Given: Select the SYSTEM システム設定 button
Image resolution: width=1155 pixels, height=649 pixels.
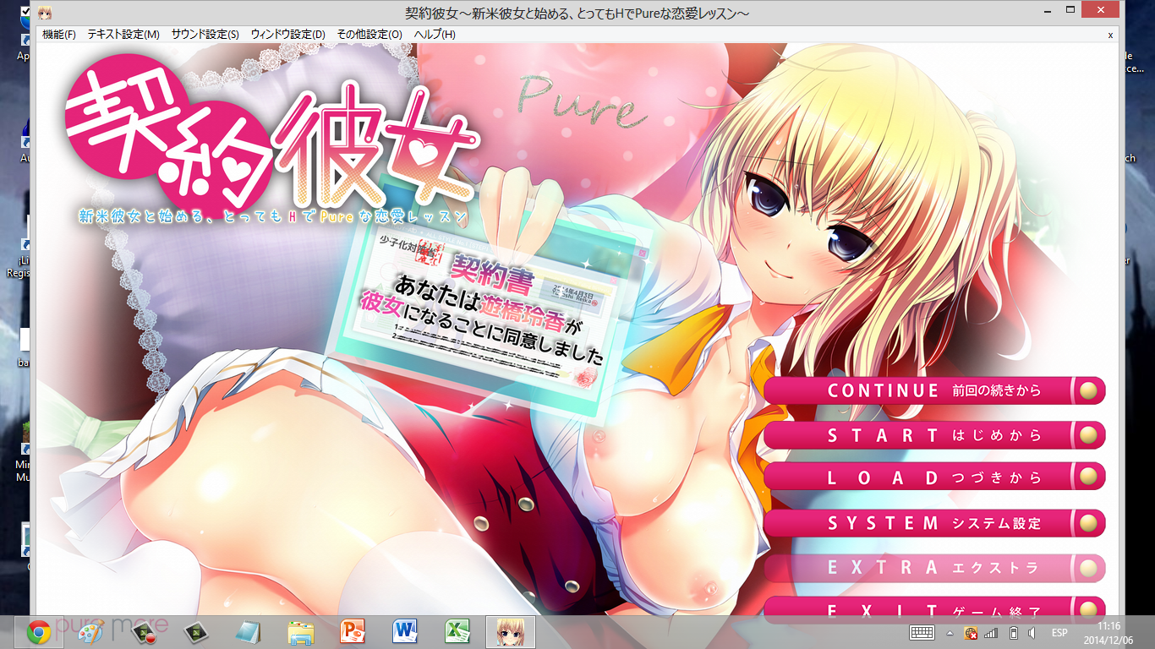Looking at the screenshot, I should click(933, 523).
